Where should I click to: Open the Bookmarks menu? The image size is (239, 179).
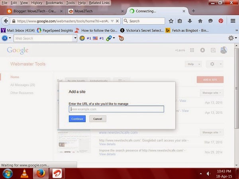click(54, 3)
